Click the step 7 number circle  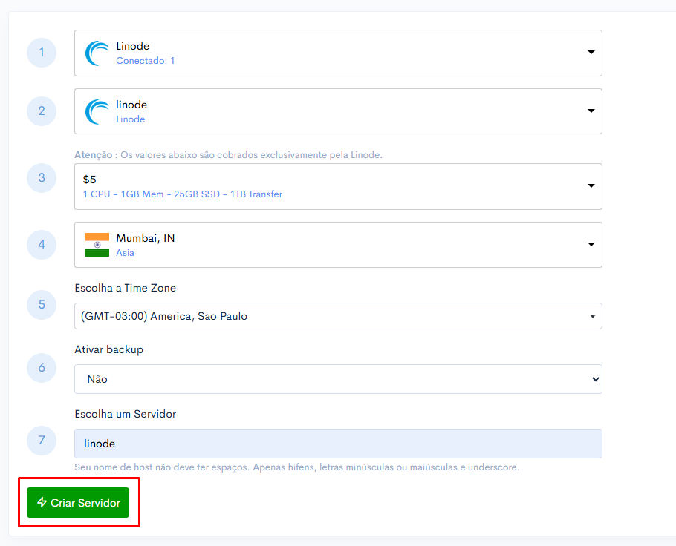[42, 441]
